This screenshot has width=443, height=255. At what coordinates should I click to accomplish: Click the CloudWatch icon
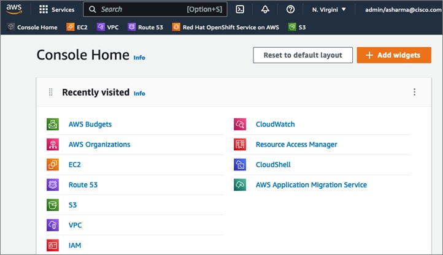pyautogui.click(x=240, y=124)
